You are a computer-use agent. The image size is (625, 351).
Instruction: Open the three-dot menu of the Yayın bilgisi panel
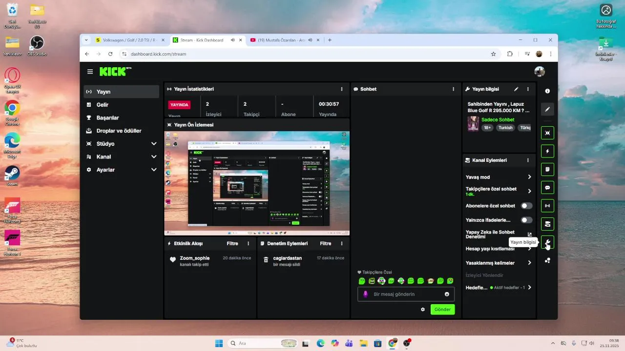(x=528, y=89)
